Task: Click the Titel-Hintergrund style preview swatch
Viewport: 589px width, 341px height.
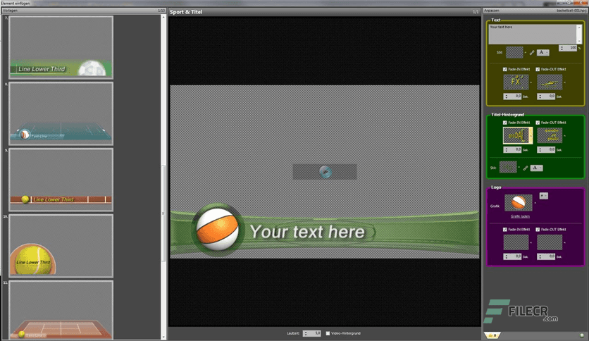Action: 508,167
